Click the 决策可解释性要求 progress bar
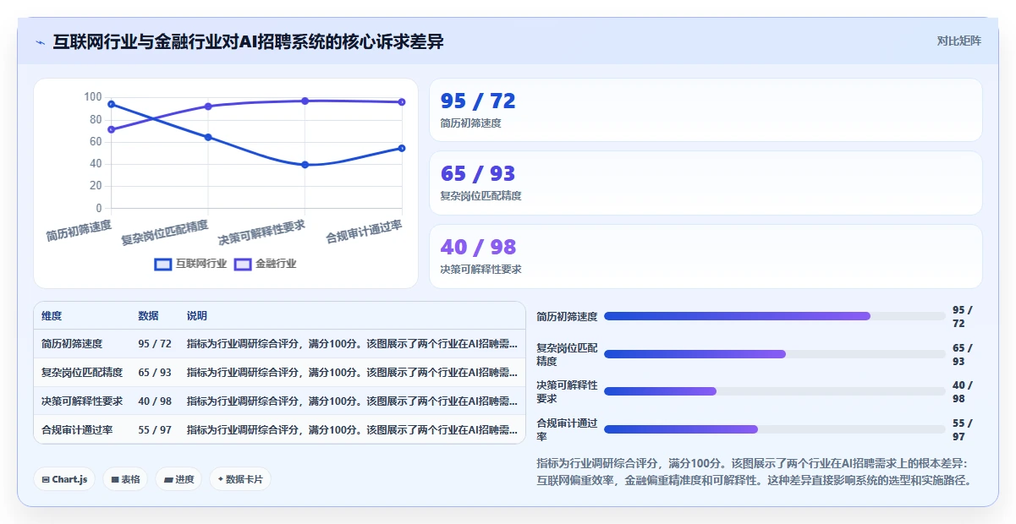The height and width of the screenshot is (524, 1016). click(775, 391)
